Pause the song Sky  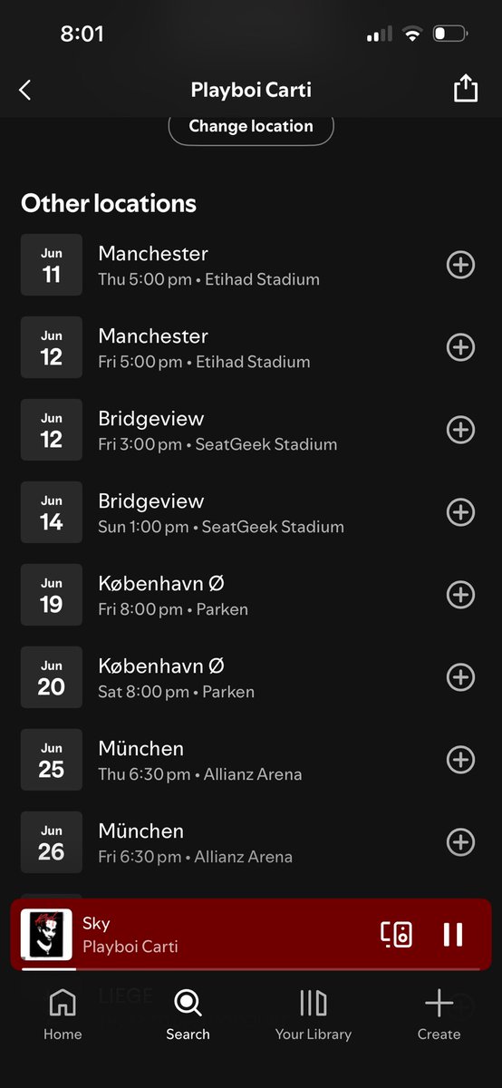point(453,934)
